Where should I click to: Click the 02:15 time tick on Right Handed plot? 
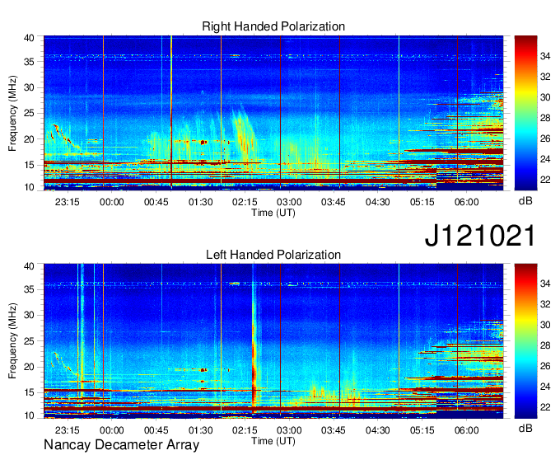(x=245, y=202)
